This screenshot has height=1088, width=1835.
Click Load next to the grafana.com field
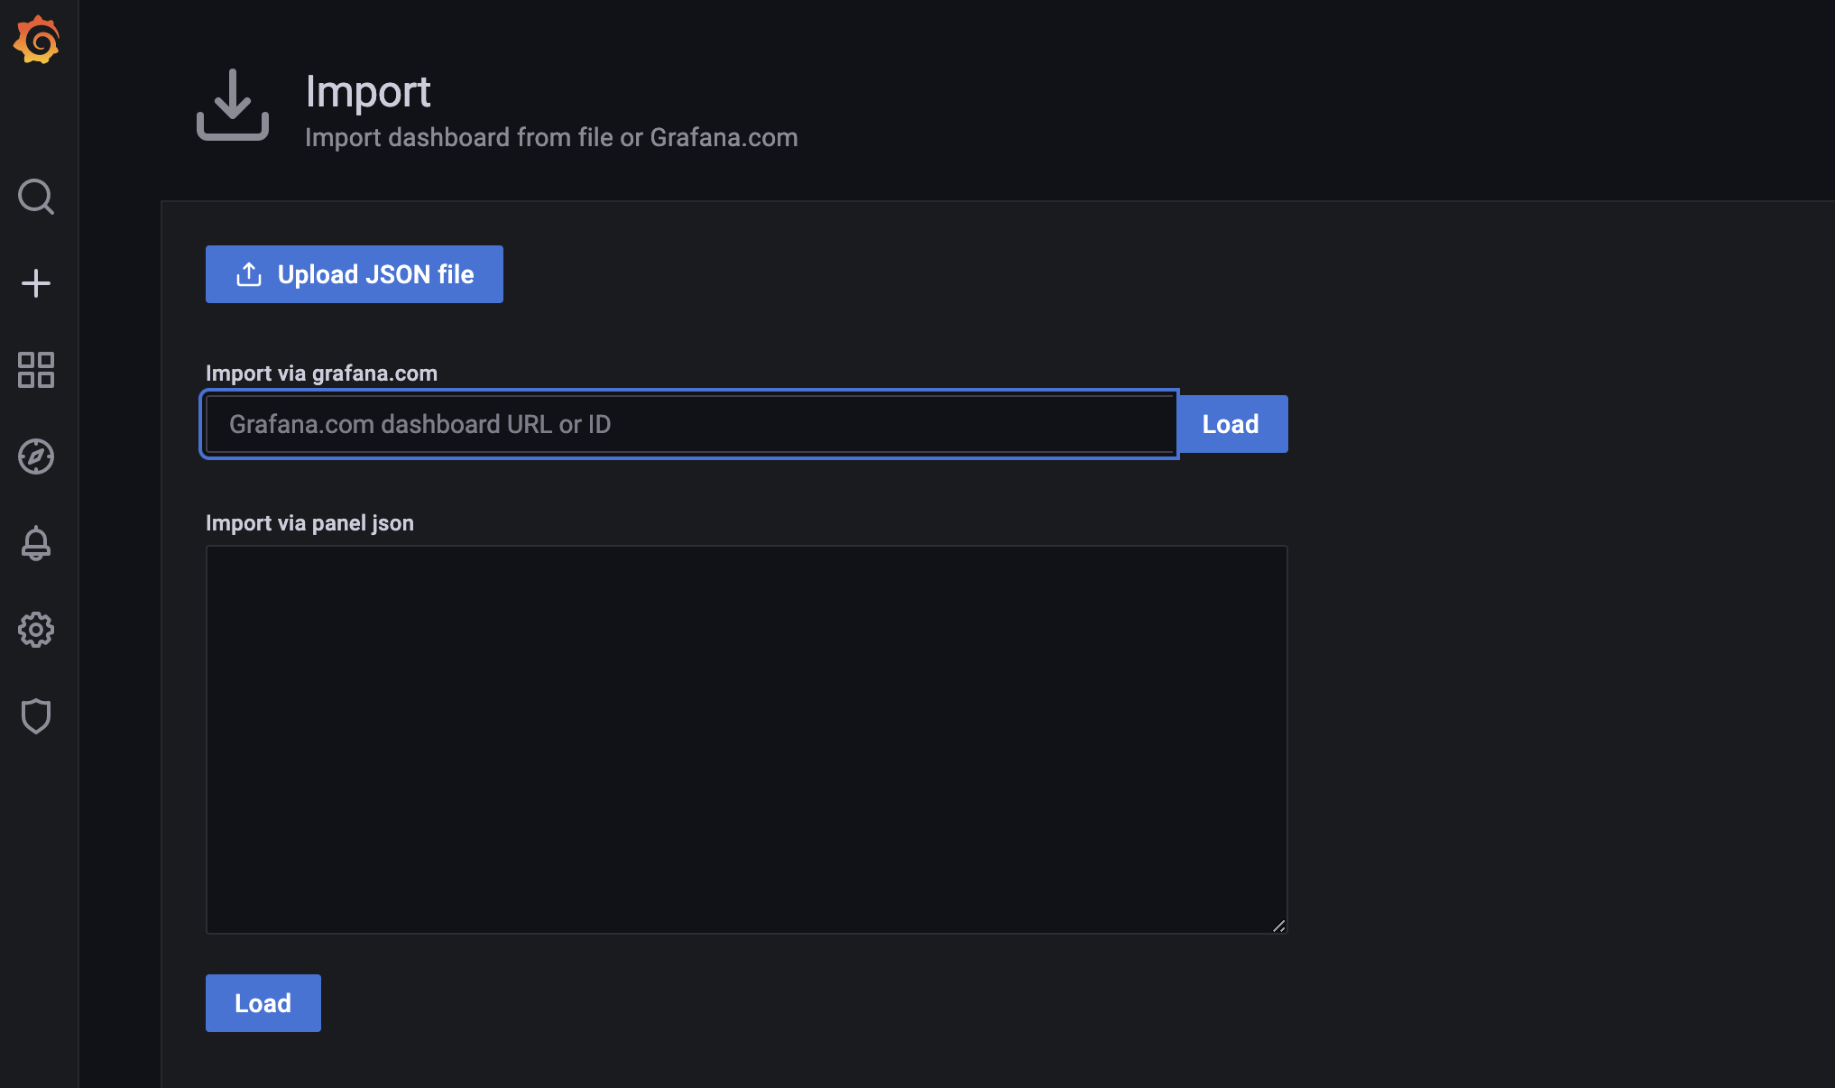click(1231, 424)
